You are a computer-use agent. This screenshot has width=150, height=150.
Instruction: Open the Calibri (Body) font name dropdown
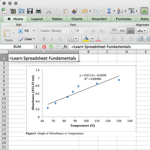click(72, 31)
